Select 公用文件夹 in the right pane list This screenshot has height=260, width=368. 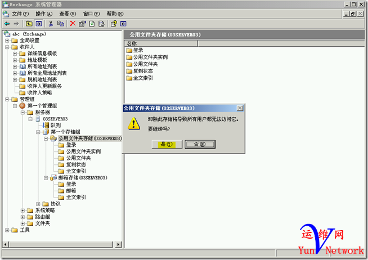click(x=145, y=64)
